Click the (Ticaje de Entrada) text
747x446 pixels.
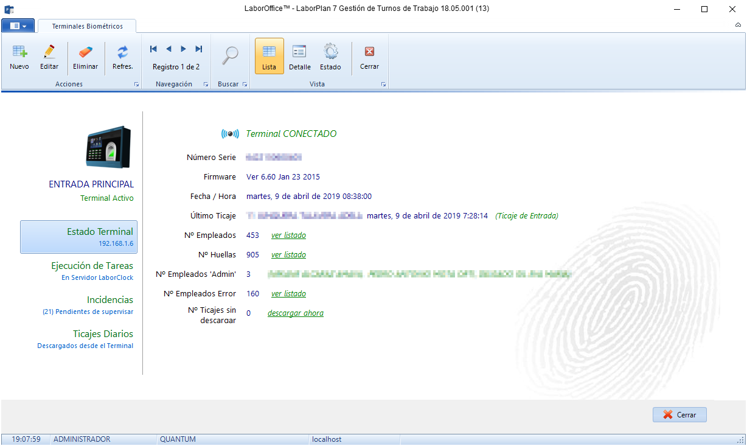pyautogui.click(x=527, y=216)
